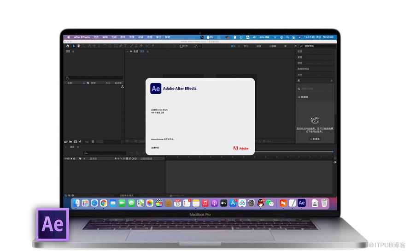Click the Home icon in After Effects toolbar

68,46
